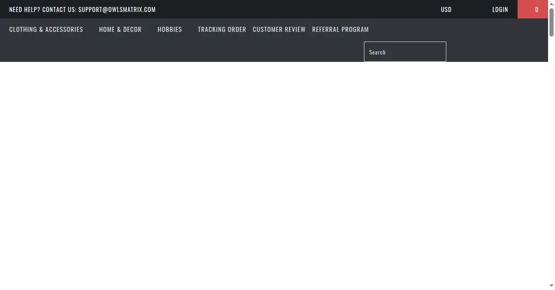Click the support@owlsmatrix.com contact text
The height and width of the screenshot is (290, 555).
pos(117,10)
